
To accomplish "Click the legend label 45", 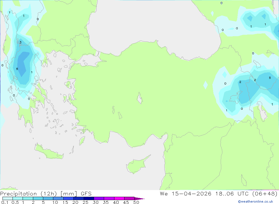I will [x=126, y=202].
